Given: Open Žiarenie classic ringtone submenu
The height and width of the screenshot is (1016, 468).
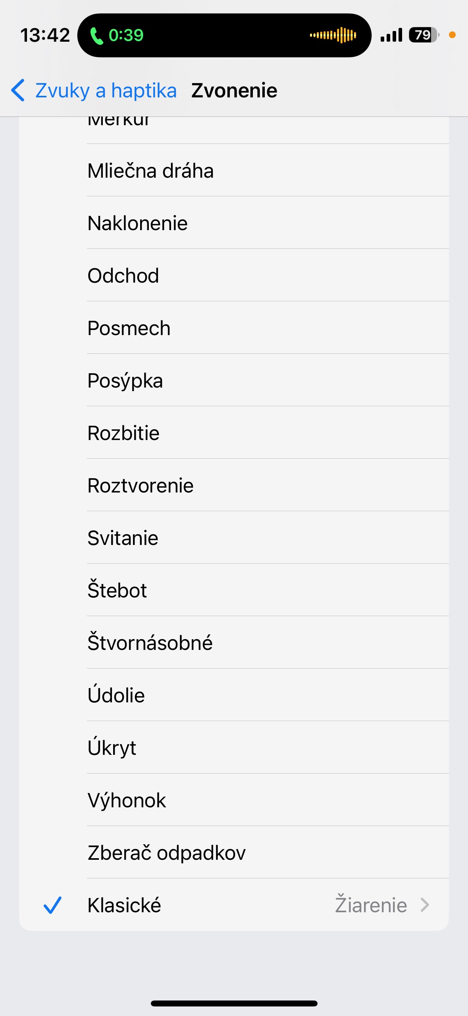Looking at the screenshot, I should tap(371, 905).
